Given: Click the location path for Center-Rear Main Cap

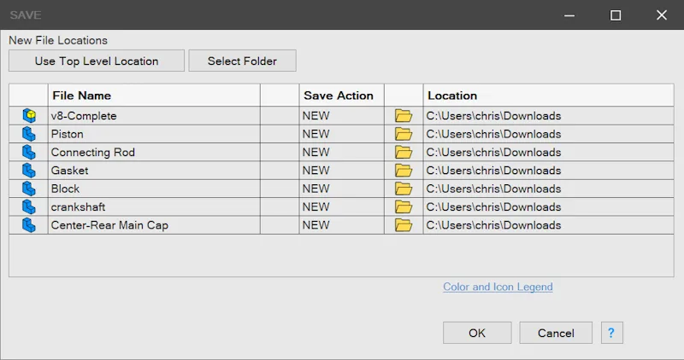Looking at the screenshot, I should pos(548,225).
